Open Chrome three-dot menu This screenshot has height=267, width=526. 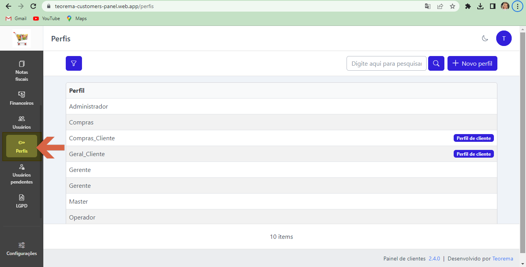coord(517,6)
